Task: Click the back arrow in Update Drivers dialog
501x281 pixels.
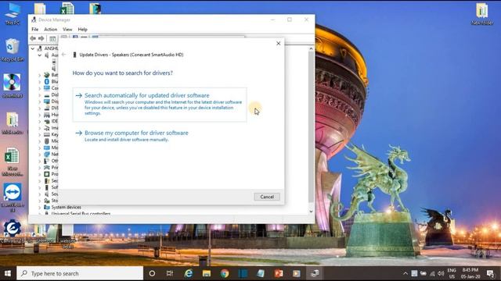Action: [x=63, y=55]
